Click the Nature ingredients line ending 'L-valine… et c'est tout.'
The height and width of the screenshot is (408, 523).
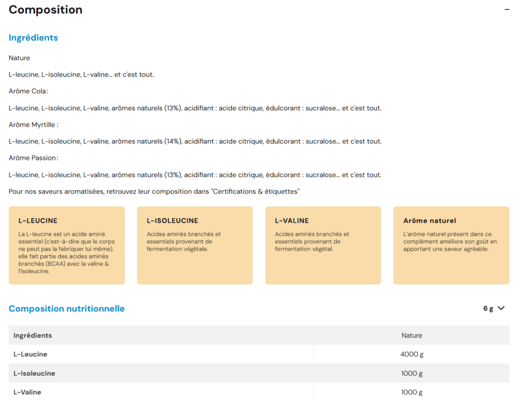pyautogui.click(x=81, y=75)
